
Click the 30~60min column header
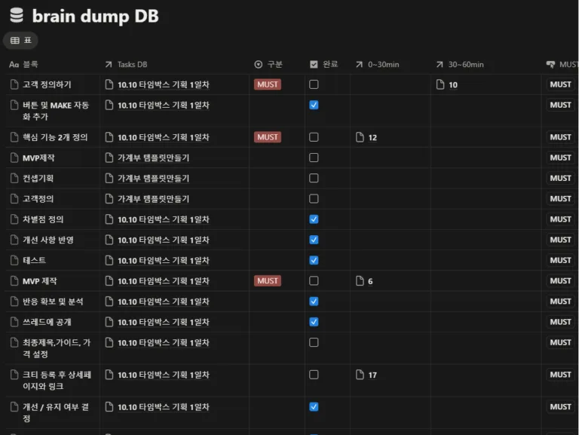(x=465, y=65)
